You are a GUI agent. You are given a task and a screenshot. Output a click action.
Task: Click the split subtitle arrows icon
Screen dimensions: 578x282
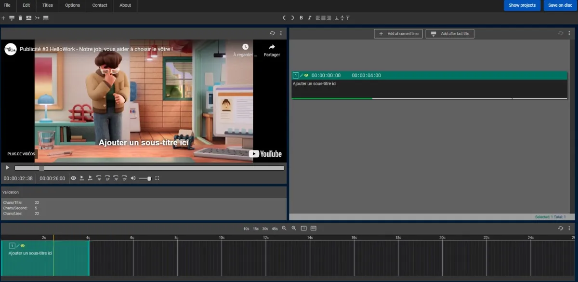coord(37,18)
